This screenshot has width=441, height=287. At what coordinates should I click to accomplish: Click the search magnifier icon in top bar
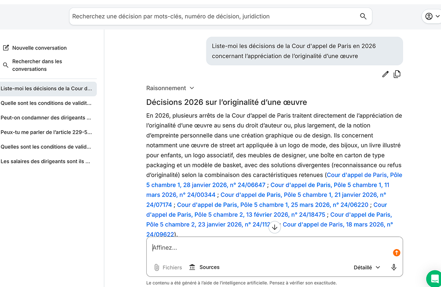363,16
